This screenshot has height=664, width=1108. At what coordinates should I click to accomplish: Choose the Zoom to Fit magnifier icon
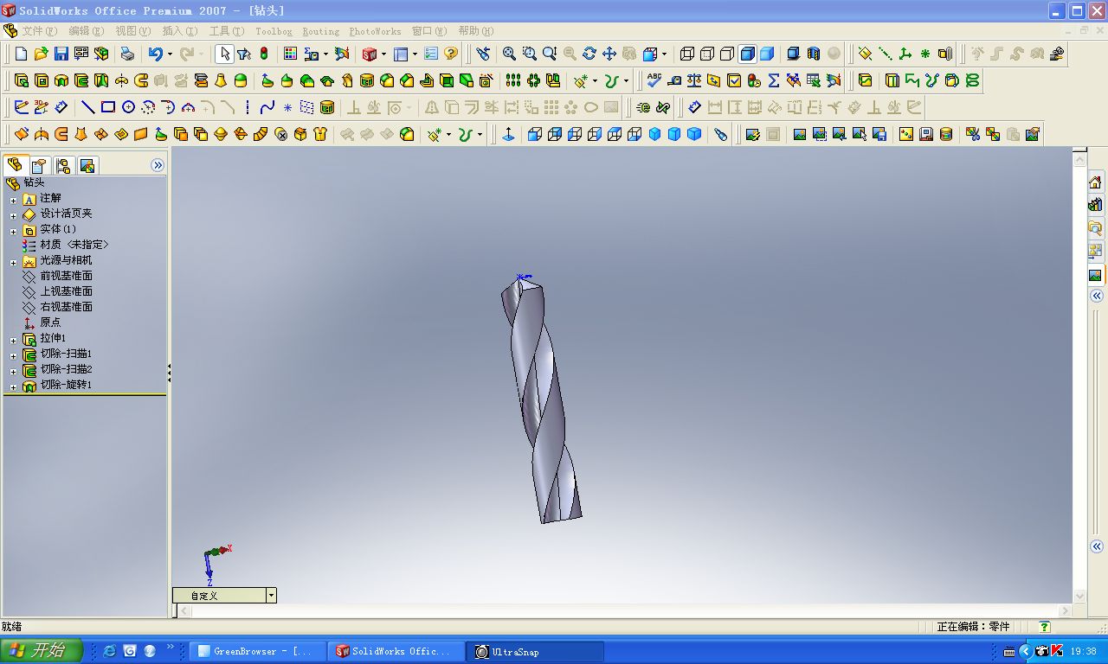tap(509, 54)
